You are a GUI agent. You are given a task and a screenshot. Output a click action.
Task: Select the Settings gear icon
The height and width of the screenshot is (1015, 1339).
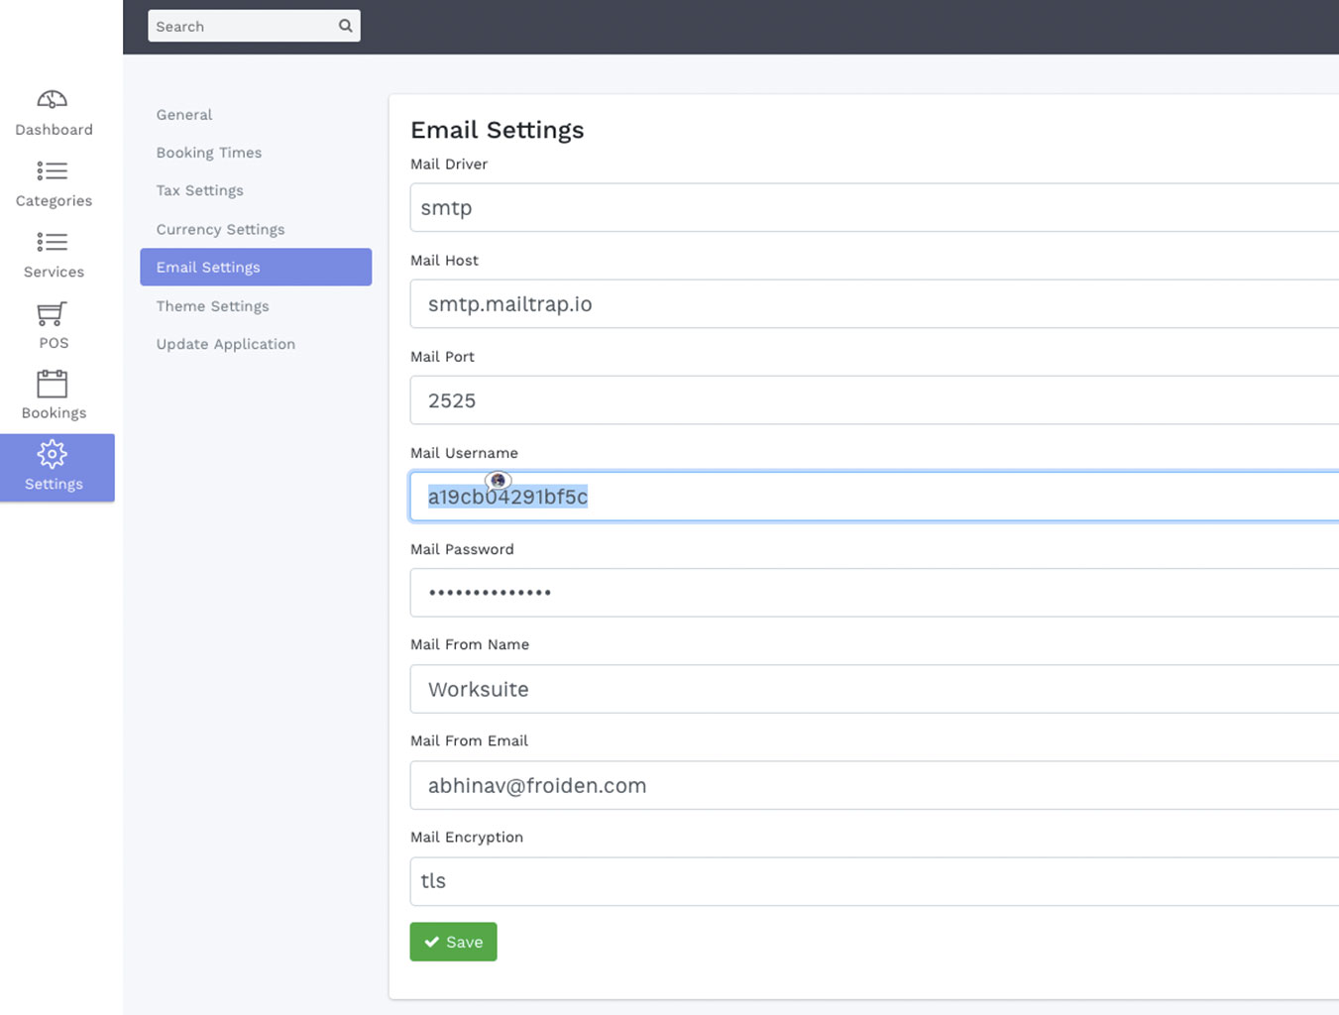tap(53, 454)
